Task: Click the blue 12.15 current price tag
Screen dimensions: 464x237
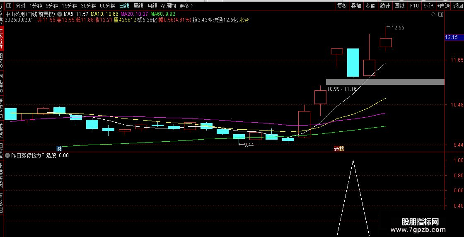Action: coord(454,37)
